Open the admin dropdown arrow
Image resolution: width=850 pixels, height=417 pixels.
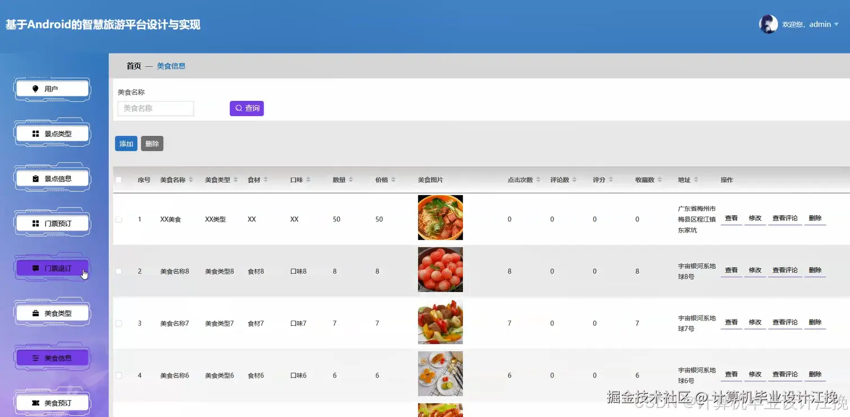(x=836, y=25)
